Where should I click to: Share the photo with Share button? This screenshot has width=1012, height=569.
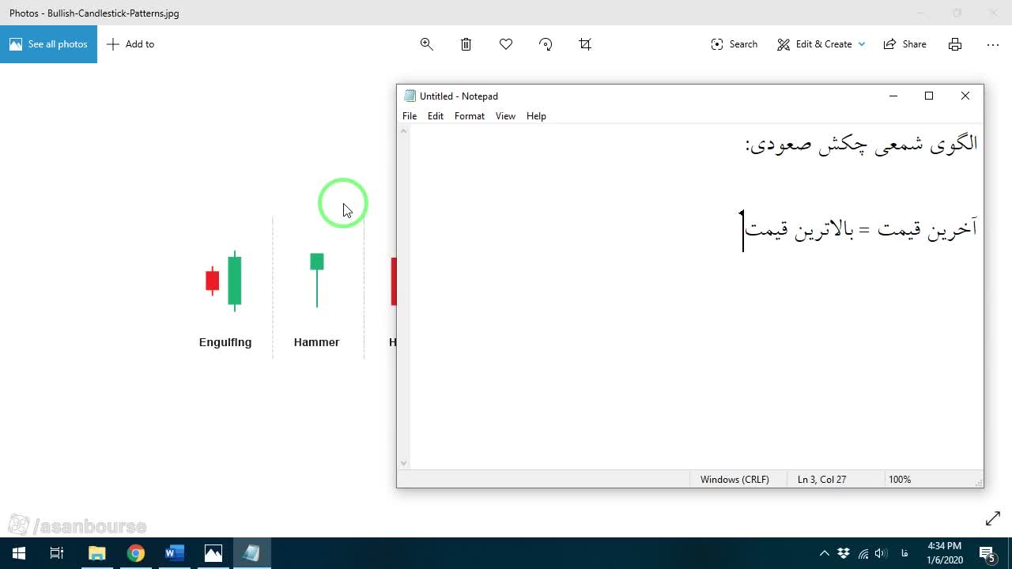point(905,44)
